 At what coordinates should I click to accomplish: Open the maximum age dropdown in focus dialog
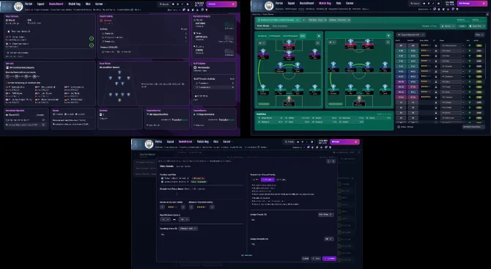[183, 219]
